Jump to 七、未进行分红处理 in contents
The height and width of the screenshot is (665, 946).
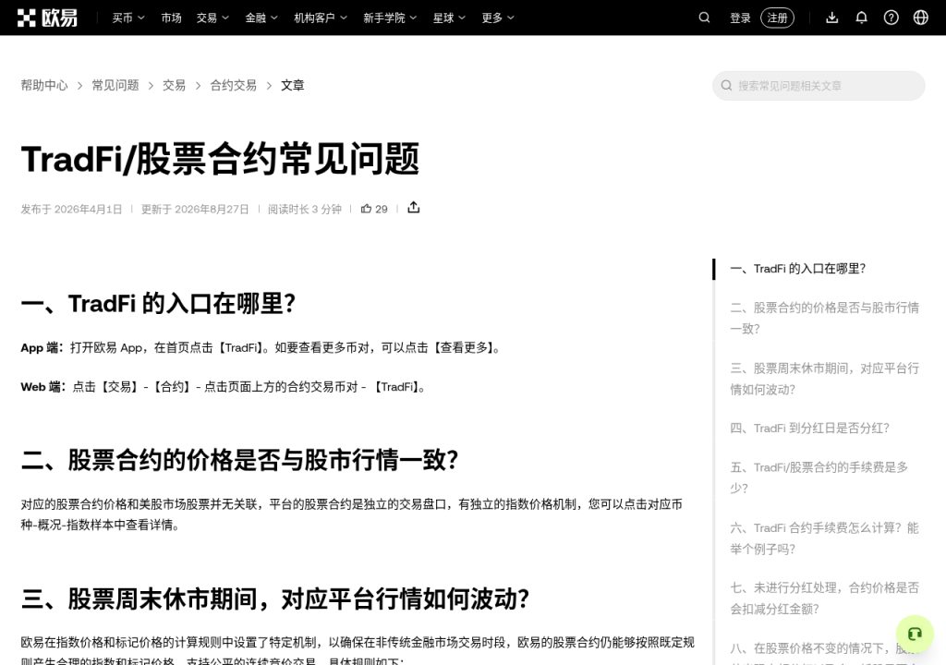[825, 598]
